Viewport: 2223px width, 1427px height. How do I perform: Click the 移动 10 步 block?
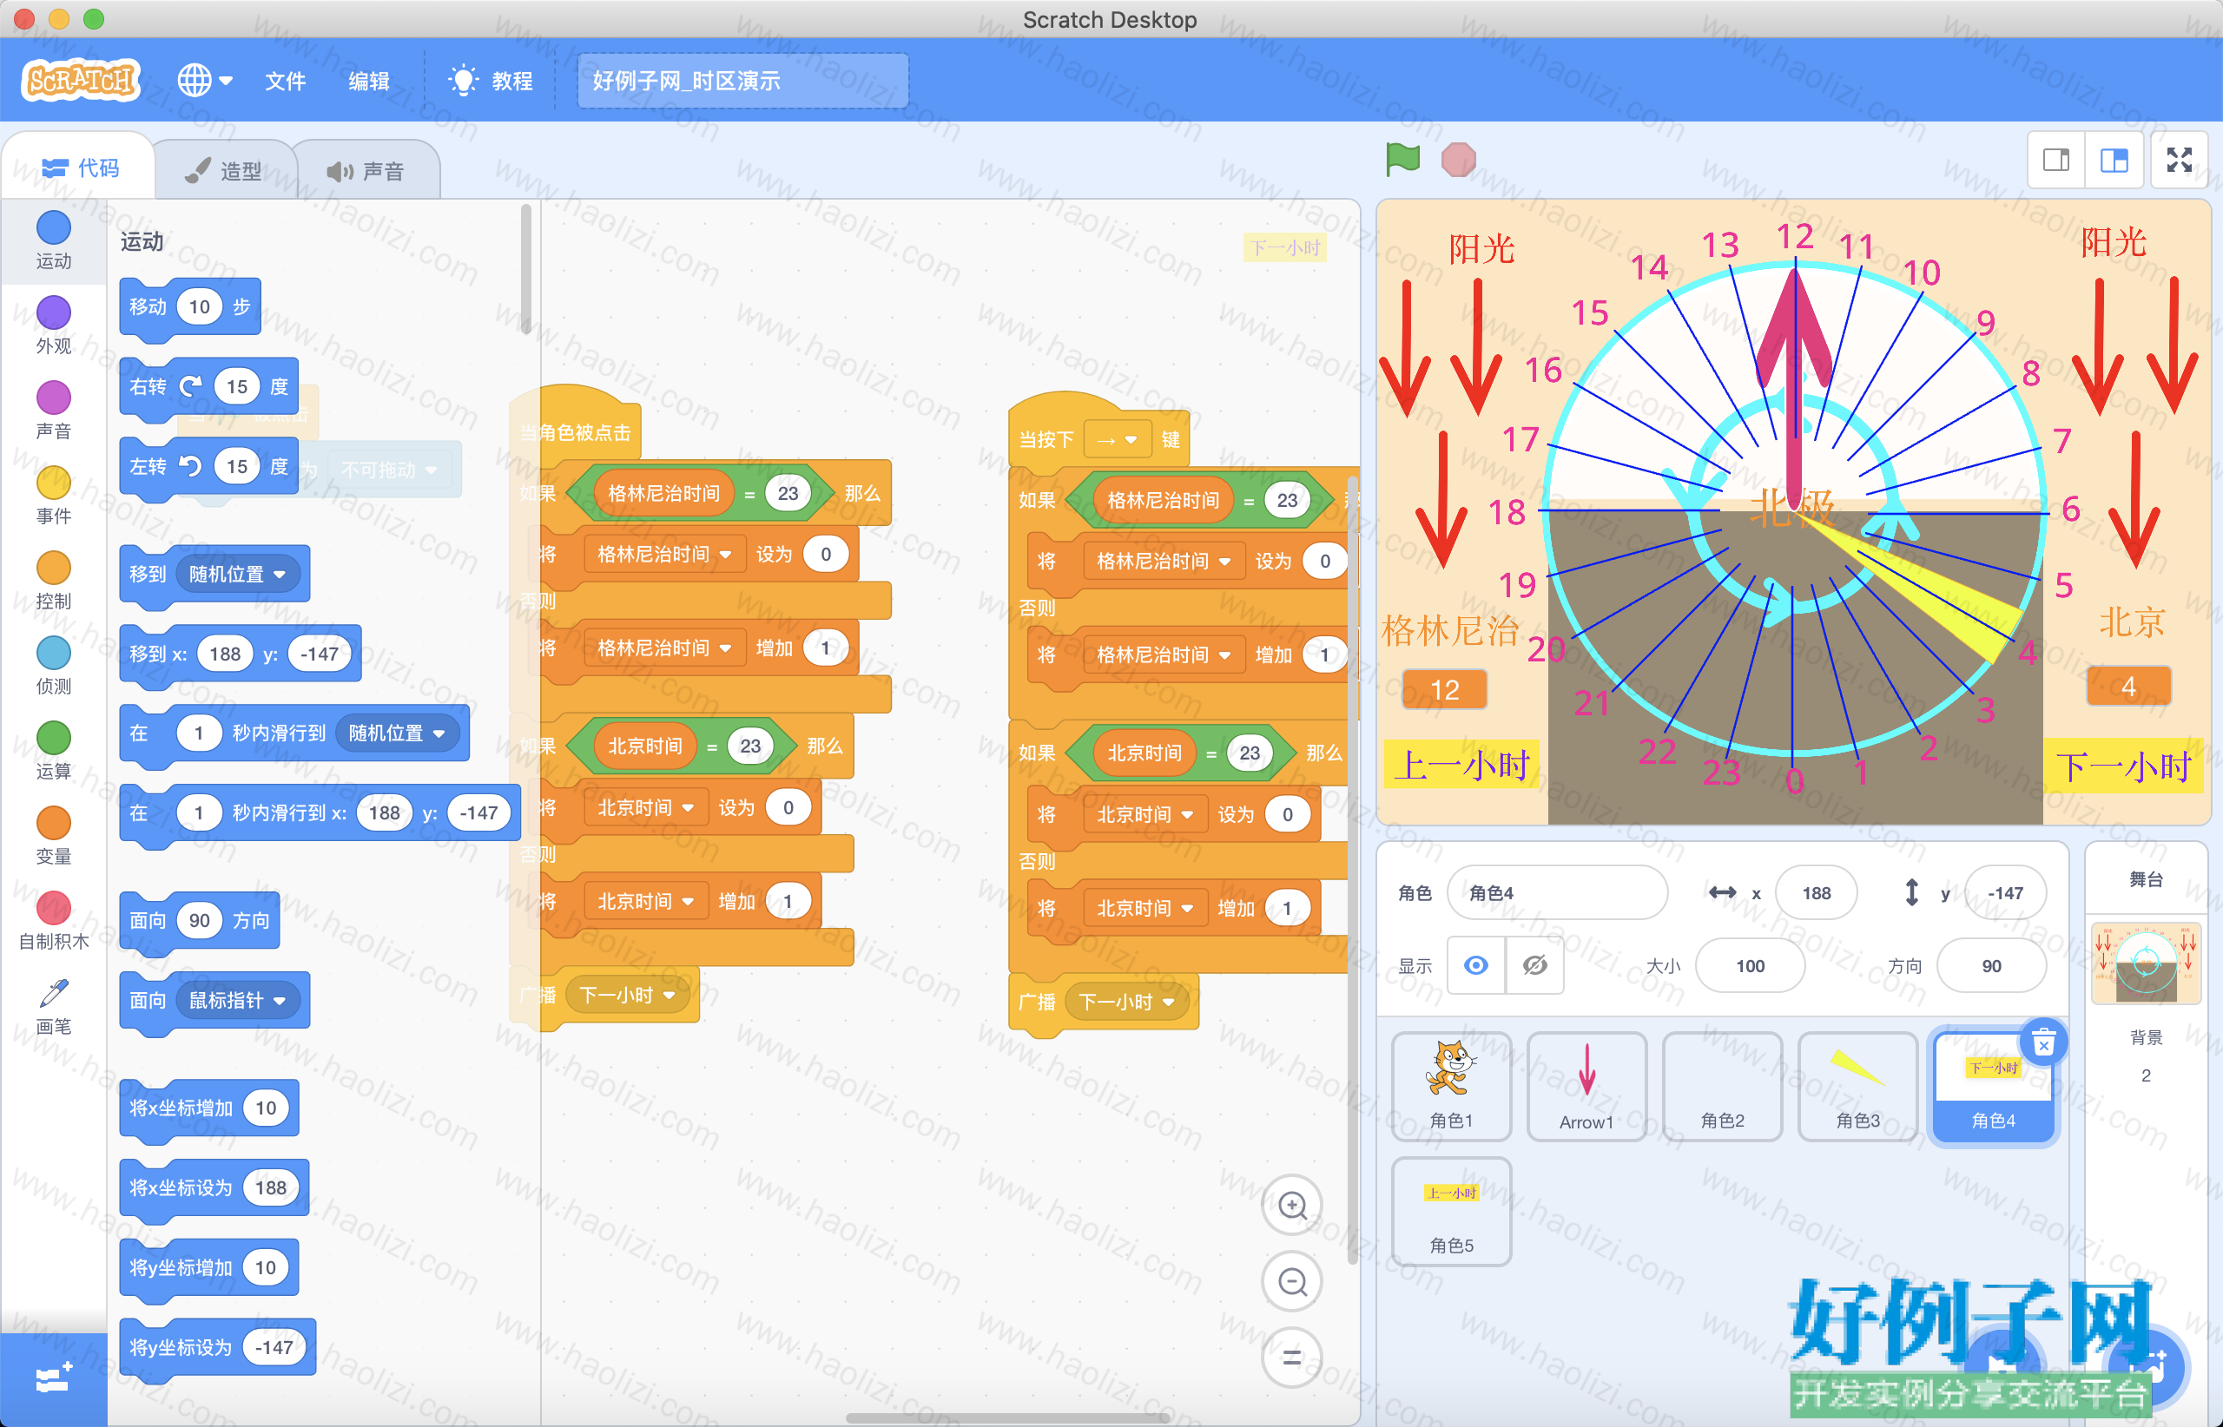pos(189,306)
